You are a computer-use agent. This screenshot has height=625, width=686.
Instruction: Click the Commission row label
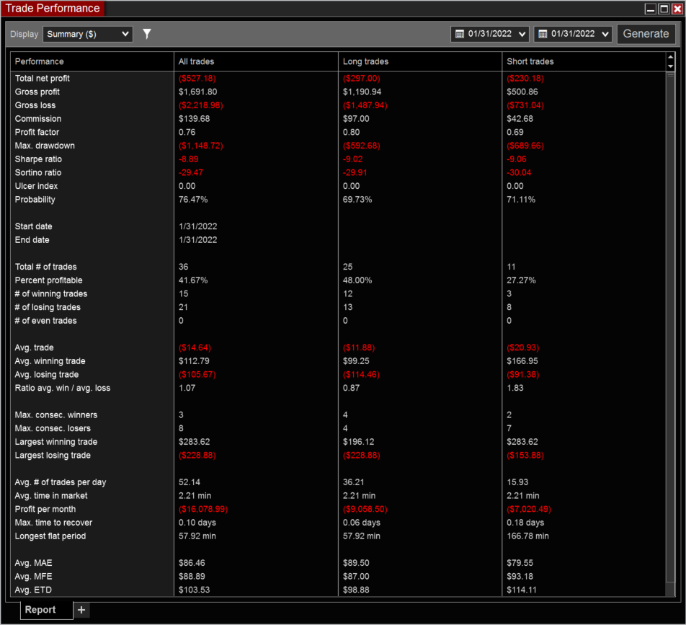pyautogui.click(x=38, y=119)
